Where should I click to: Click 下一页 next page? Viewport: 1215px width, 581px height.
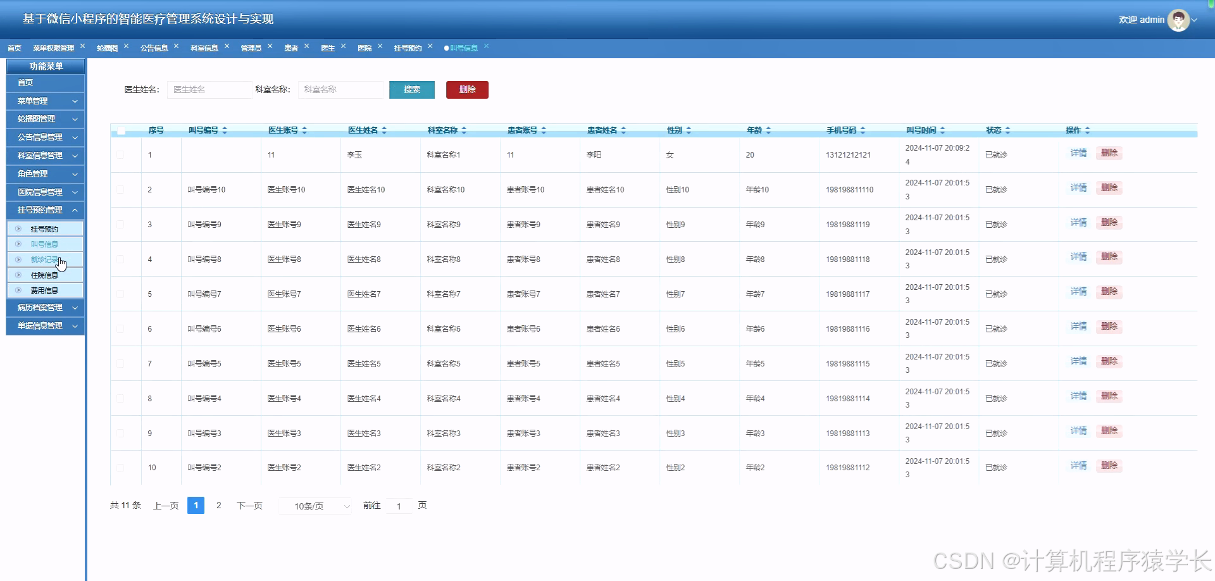pyautogui.click(x=249, y=506)
